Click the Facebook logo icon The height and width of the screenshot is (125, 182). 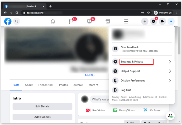pos(8,21)
